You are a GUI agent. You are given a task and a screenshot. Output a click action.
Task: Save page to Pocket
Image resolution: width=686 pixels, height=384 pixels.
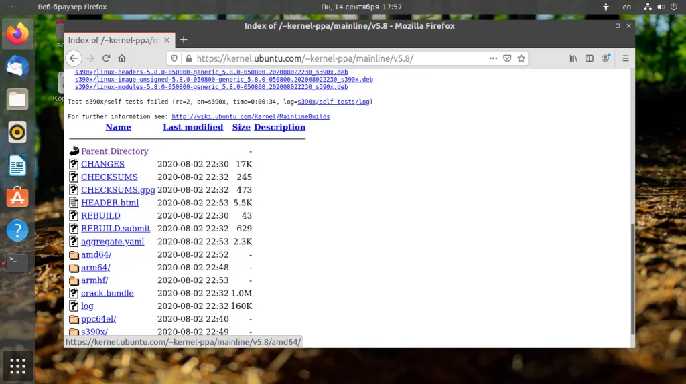(x=507, y=58)
